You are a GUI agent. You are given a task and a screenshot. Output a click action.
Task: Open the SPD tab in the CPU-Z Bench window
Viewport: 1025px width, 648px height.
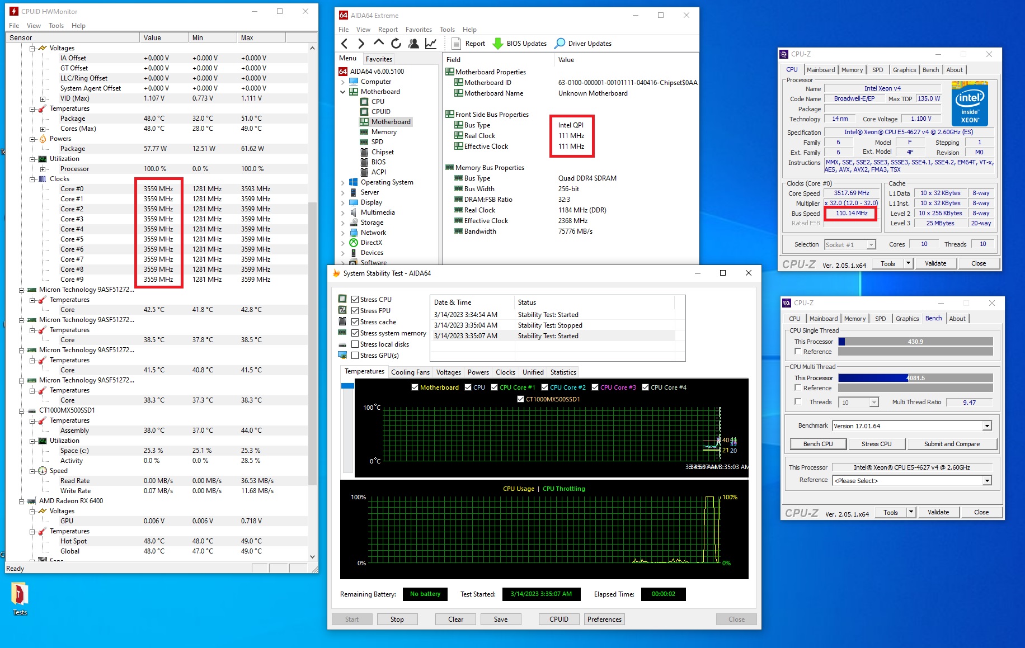click(880, 319)
